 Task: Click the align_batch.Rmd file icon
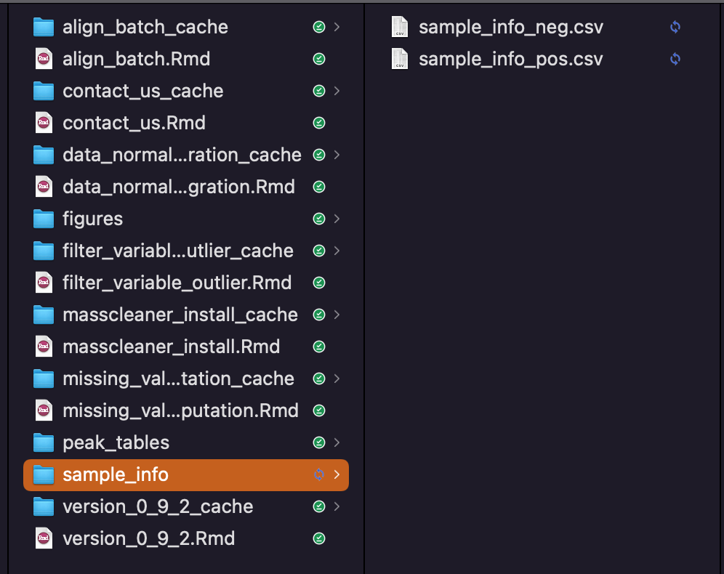tap(44, 59)
